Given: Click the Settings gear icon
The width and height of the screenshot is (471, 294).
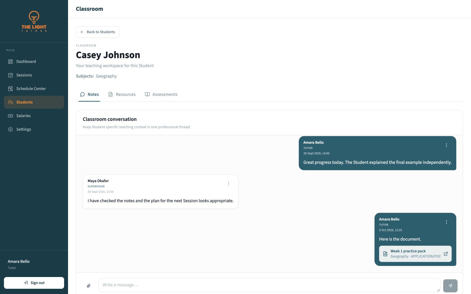Looking at the screenshot, I should (10, 129).
